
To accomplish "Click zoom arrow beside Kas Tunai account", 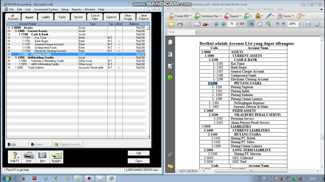I will coord(9,38).
